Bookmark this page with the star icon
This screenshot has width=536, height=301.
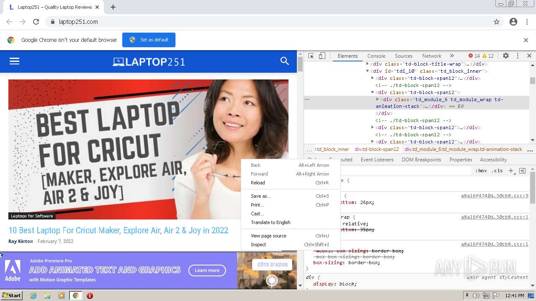[x=497, y=22]
